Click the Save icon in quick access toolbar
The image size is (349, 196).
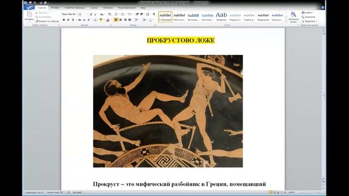[30, 3]
